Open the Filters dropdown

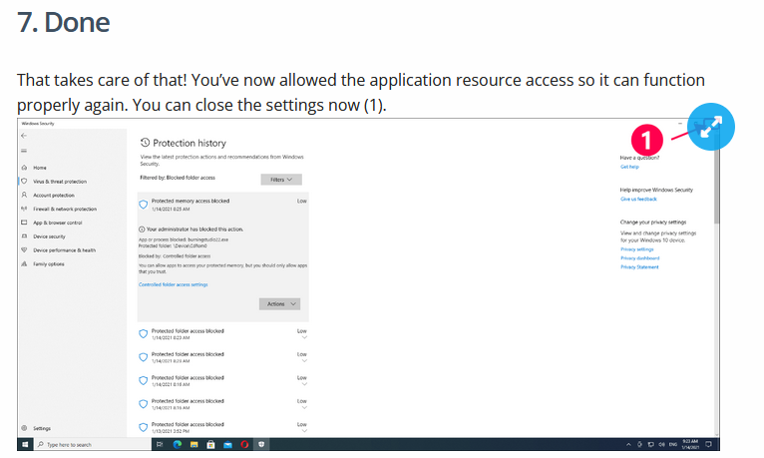280,180
